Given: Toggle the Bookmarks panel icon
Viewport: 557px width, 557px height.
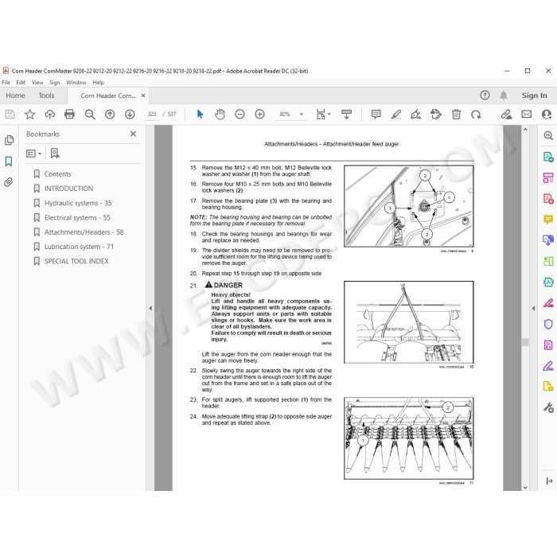Looking at the screenshot, I should (9, 162).
